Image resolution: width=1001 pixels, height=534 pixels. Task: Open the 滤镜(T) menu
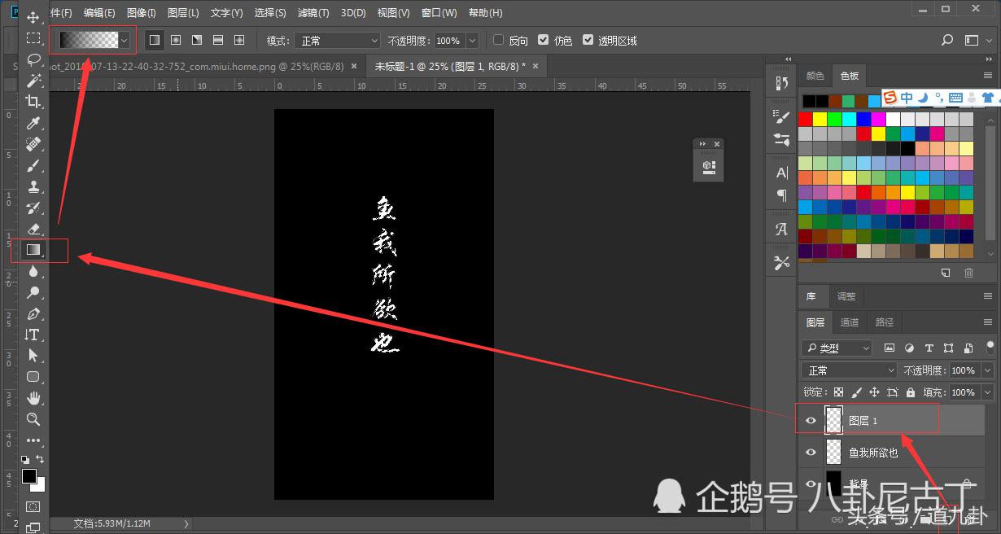click(x=313, y=12)
